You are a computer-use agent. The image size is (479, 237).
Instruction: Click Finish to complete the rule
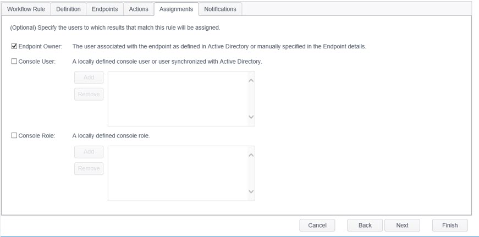(449, 225)
